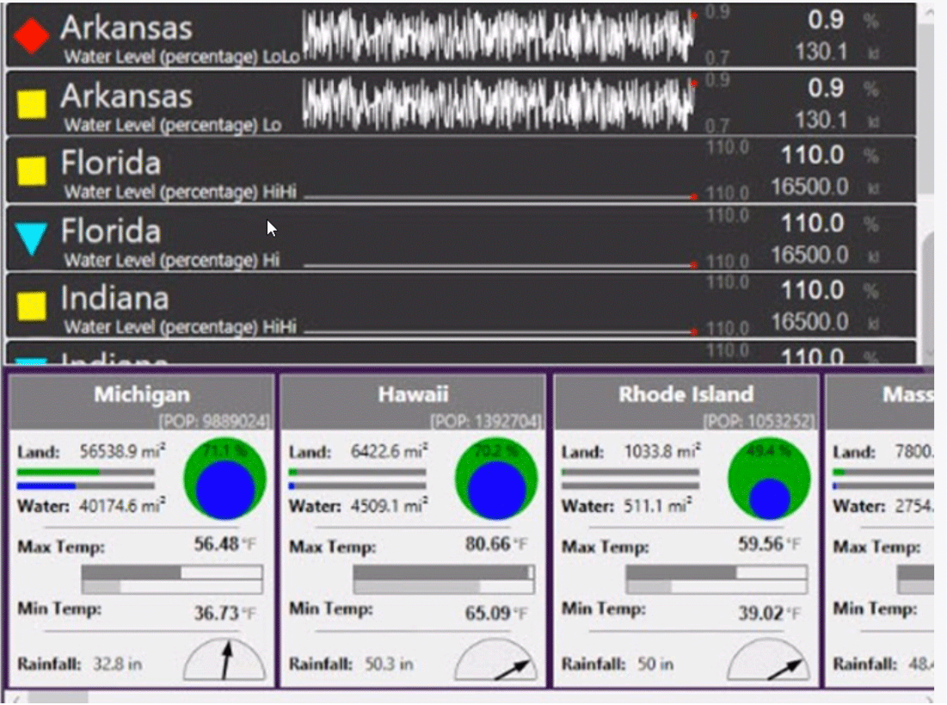Click the 49.4% pie chart on Rhode Island card
This screenshot has height=705, width=947.
click(x=770, y=478)
